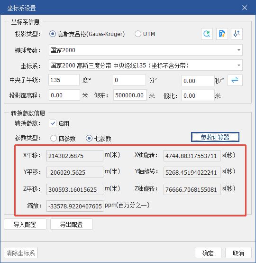Expand the 坐标系 dropdown list
This screenshot has height=263, width=256.
(146, 65)
